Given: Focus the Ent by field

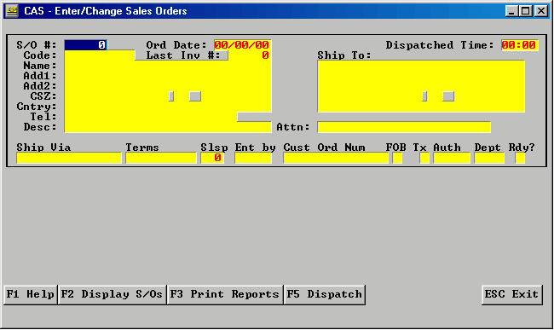Looking at the screenshot, I should (x=253, y=158).
